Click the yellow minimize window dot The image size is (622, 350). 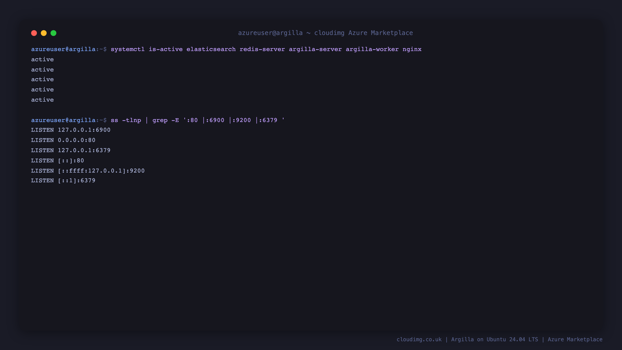(44, 33)
